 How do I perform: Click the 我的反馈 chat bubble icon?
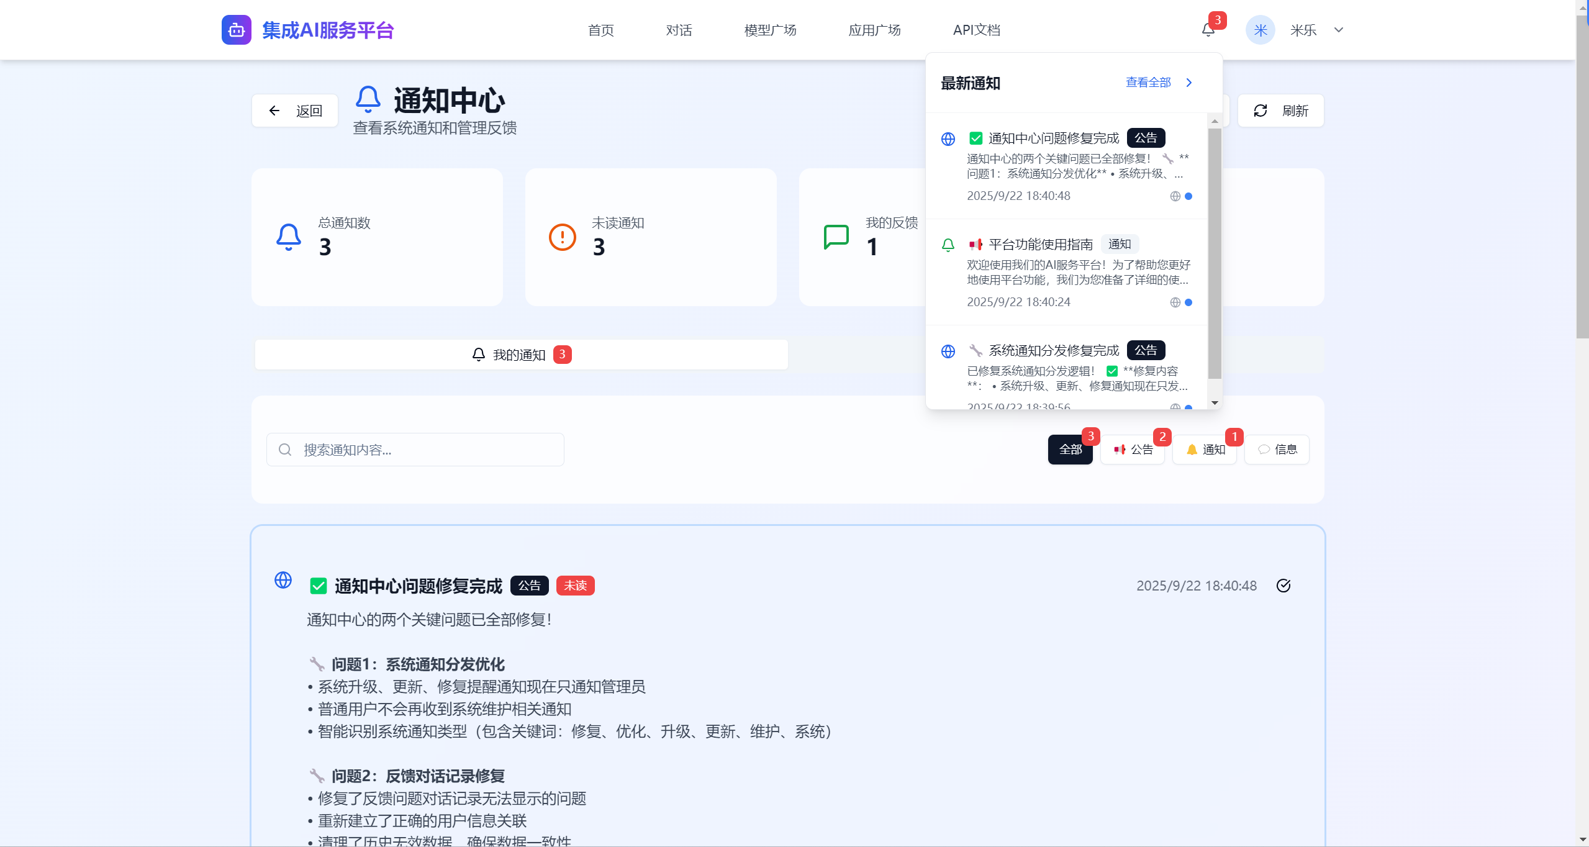(x=836, y=237)
